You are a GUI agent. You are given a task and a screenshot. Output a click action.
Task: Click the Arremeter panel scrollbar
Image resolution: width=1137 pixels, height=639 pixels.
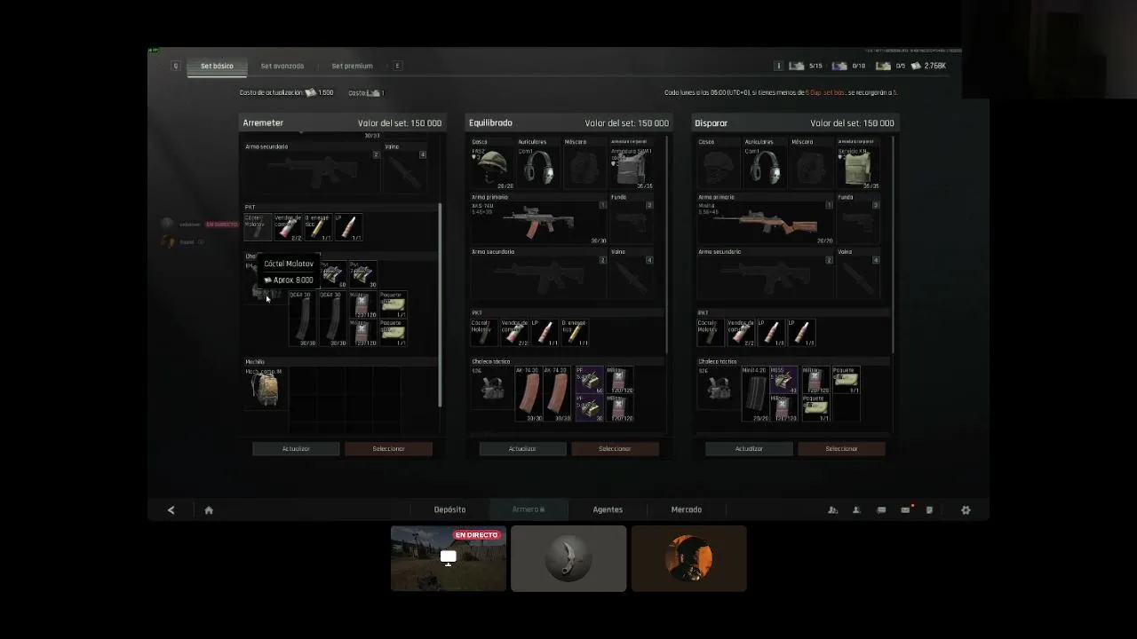[x=441, y=304]
